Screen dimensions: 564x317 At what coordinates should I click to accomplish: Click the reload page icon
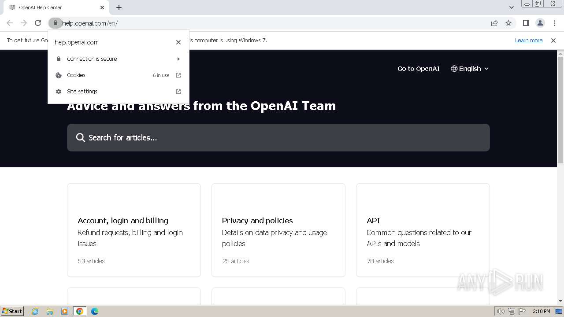tap(38, 23)
